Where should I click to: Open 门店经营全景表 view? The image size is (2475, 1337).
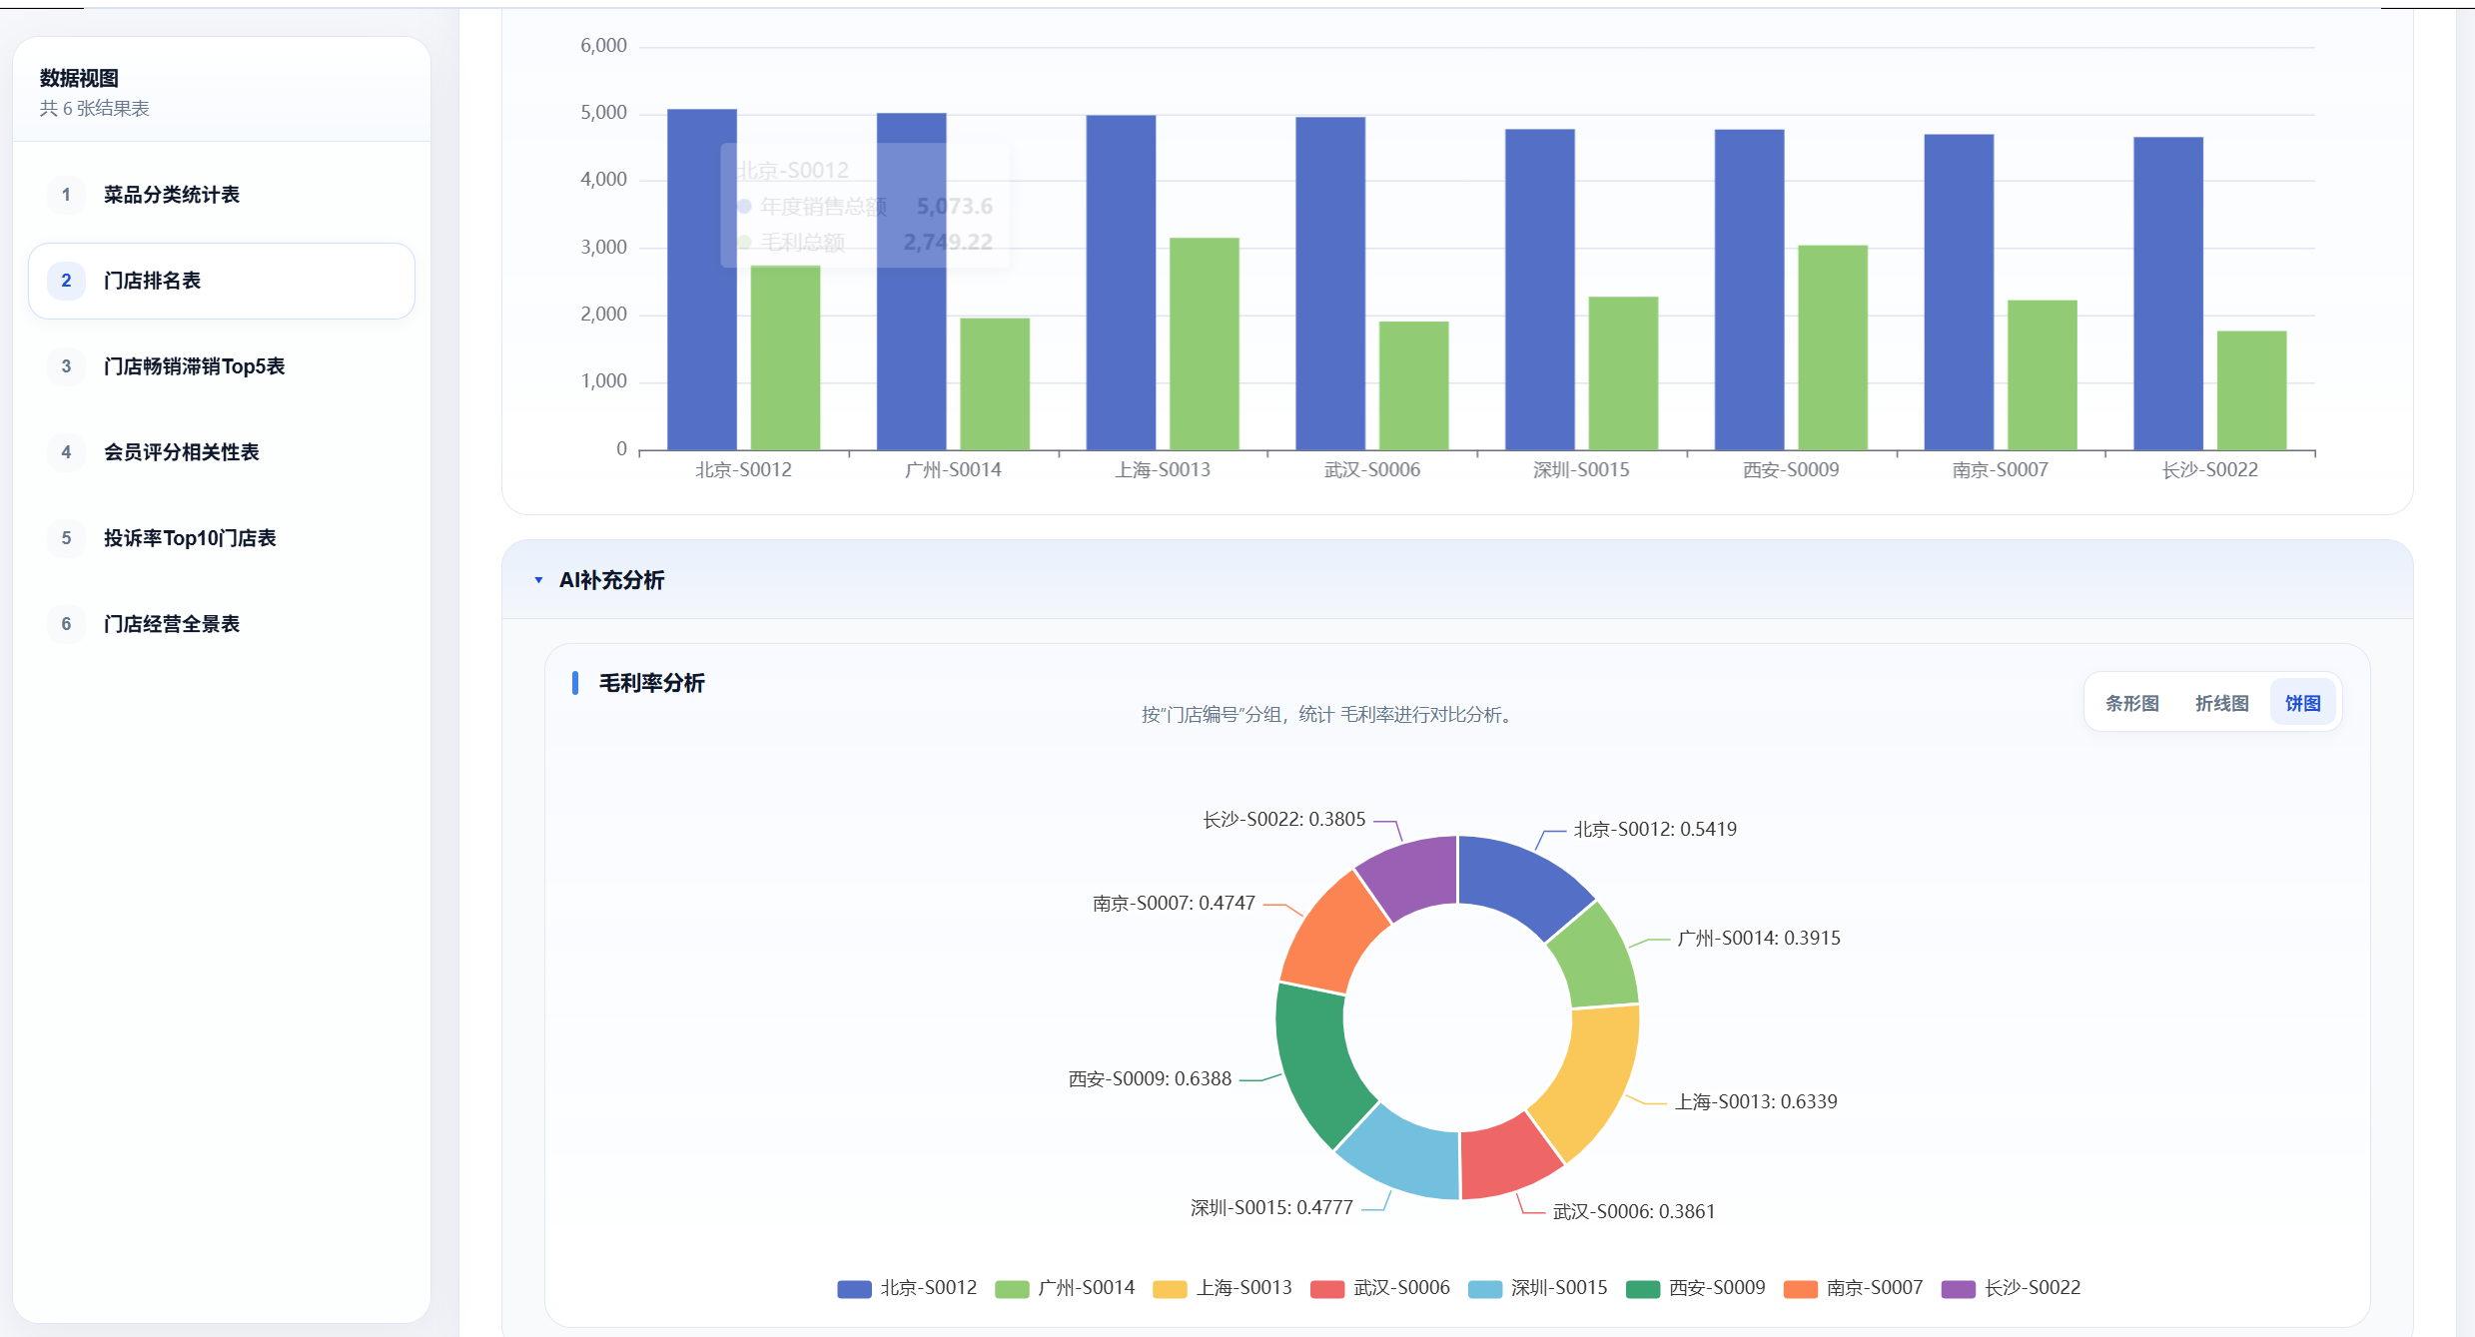pos(222,624)
